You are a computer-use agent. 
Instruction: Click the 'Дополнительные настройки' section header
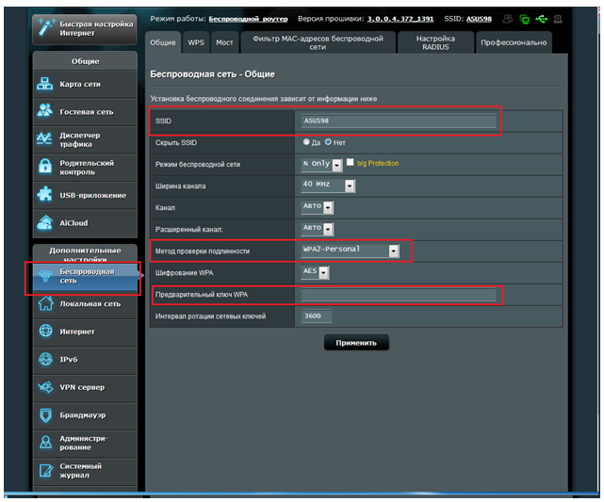[85, 254]
